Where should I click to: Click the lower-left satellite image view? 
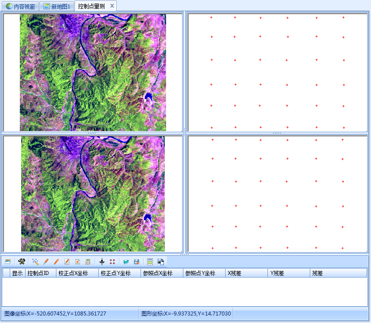[x=93, y=194]
